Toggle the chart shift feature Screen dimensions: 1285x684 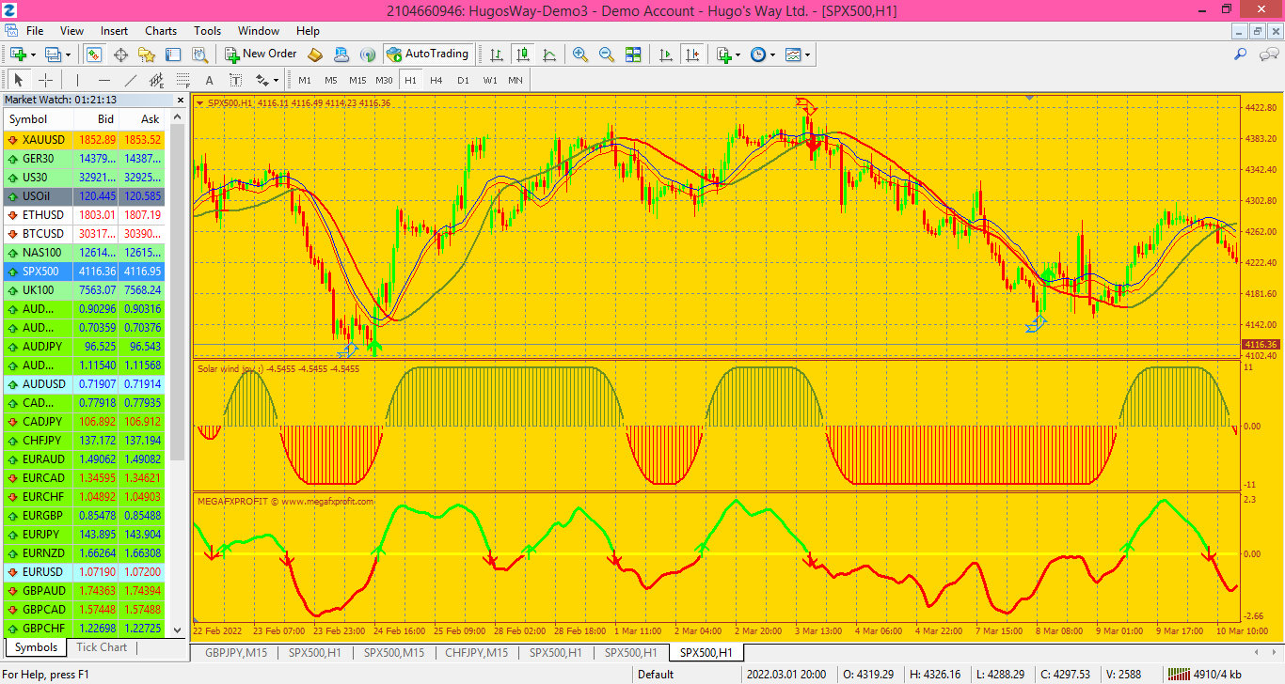(x=693, y=54)
